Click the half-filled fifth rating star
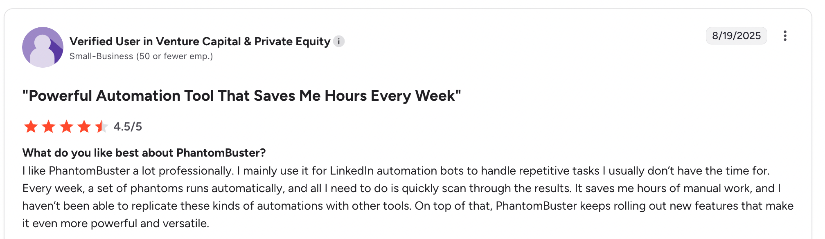825x239 pixels. [101, 127]
